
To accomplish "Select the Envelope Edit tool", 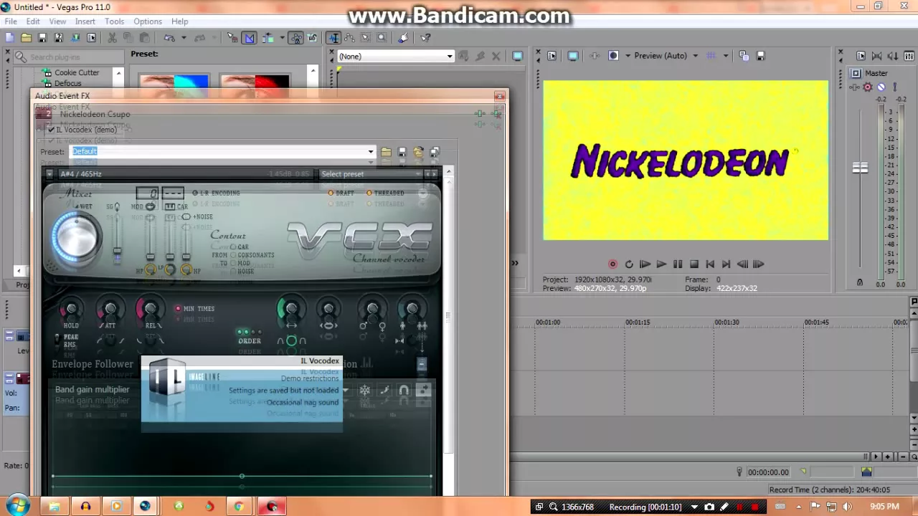I will click(350, 38).
